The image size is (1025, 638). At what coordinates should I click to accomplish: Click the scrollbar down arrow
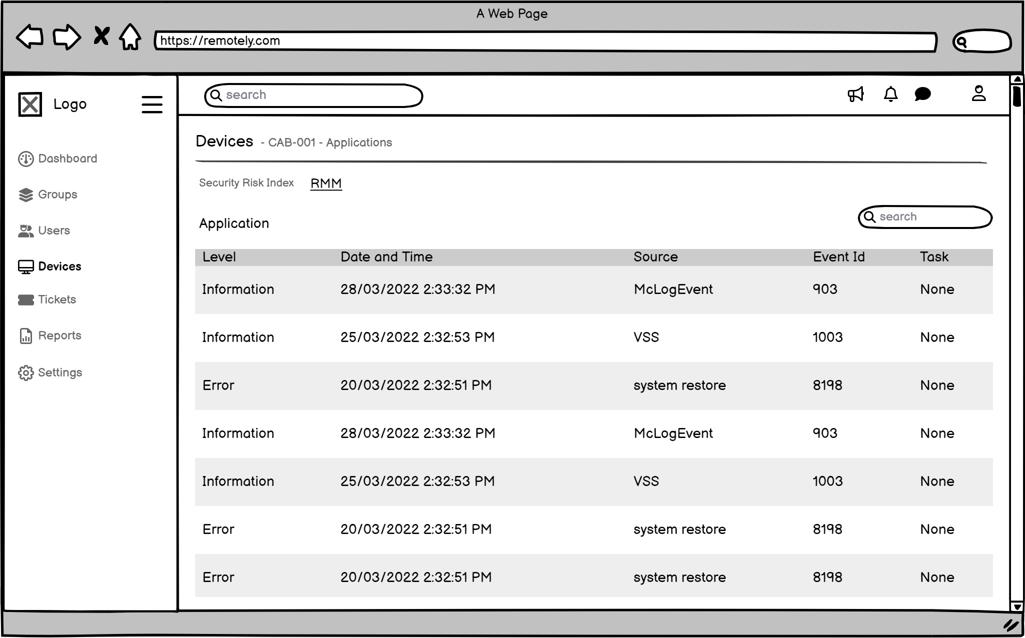(1016, 606)
